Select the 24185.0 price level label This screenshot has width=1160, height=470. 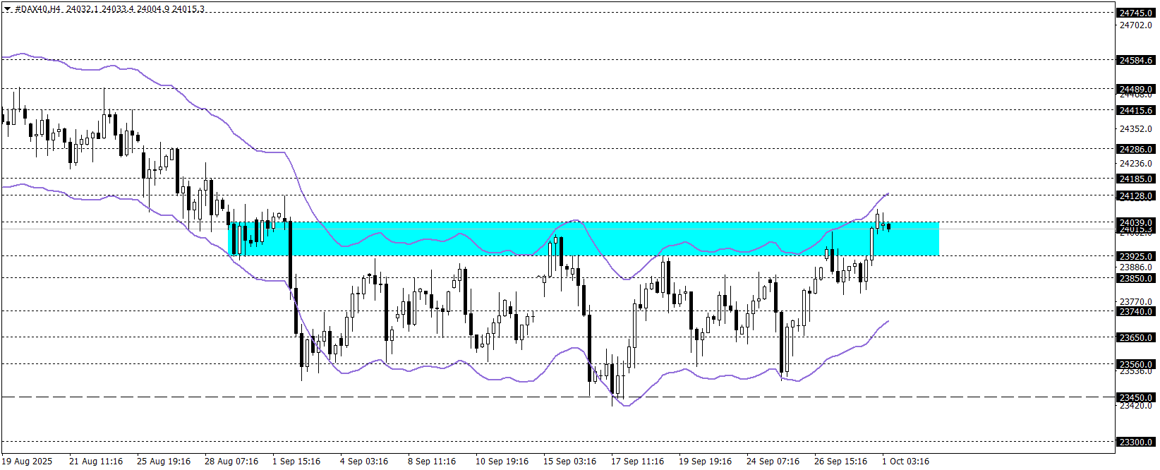1136,179
